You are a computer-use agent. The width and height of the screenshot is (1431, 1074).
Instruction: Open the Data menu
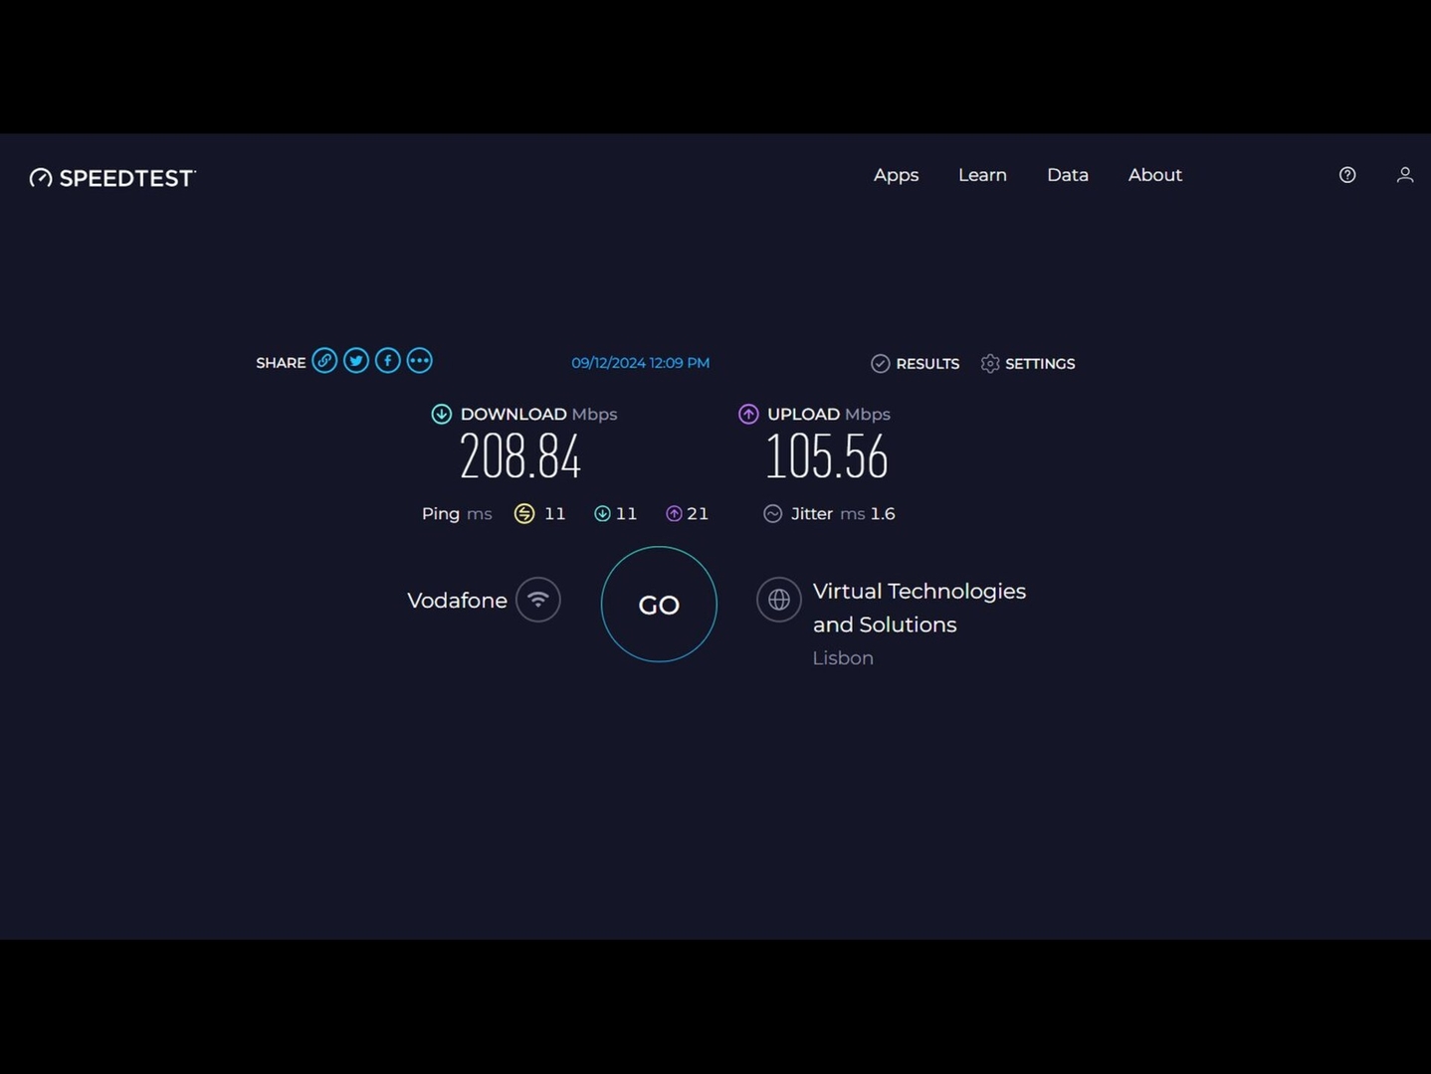pos(1067,175)
